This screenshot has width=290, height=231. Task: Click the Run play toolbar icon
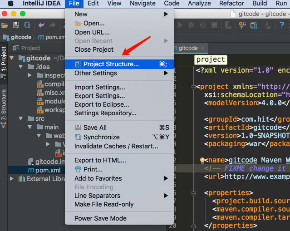tap(180, 25)
